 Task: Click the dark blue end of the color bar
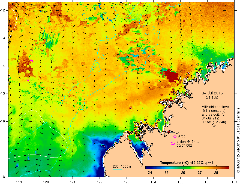point(148,168)
